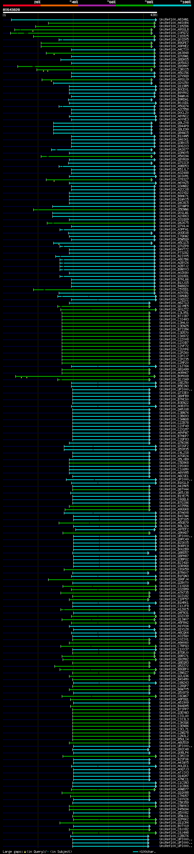
Task: Open hit UniRef100_A8IAN1
Action: coord(174,20)
